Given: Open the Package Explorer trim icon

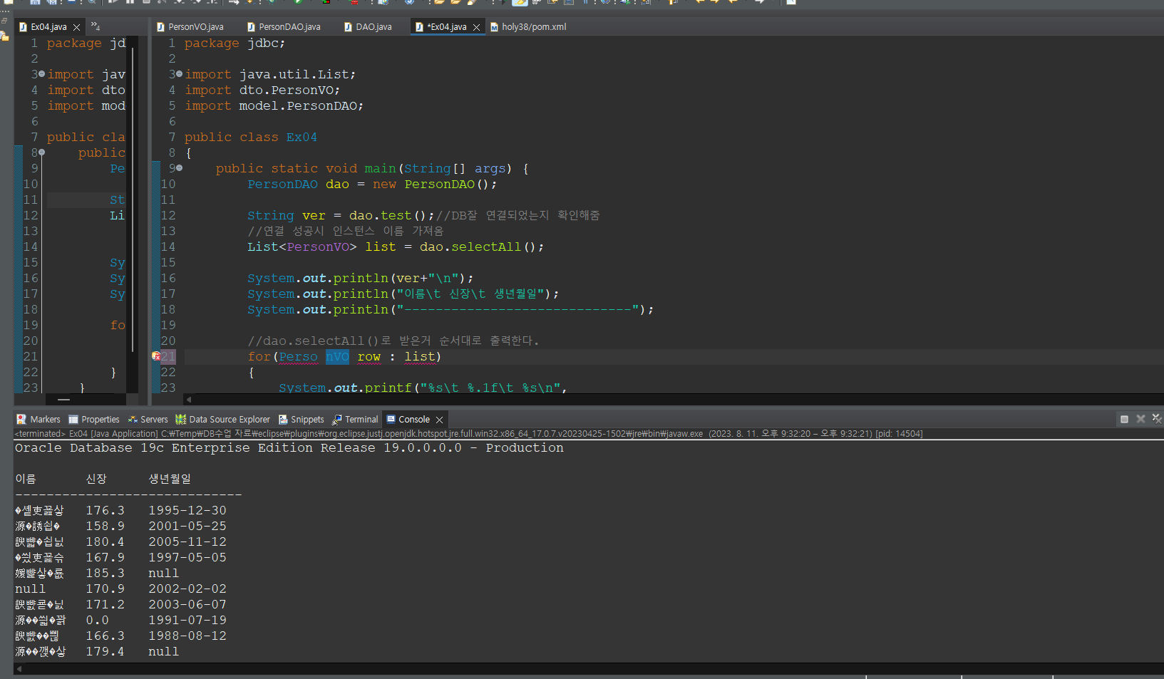Looking at the screenshot, I should (x=4, y=36).
